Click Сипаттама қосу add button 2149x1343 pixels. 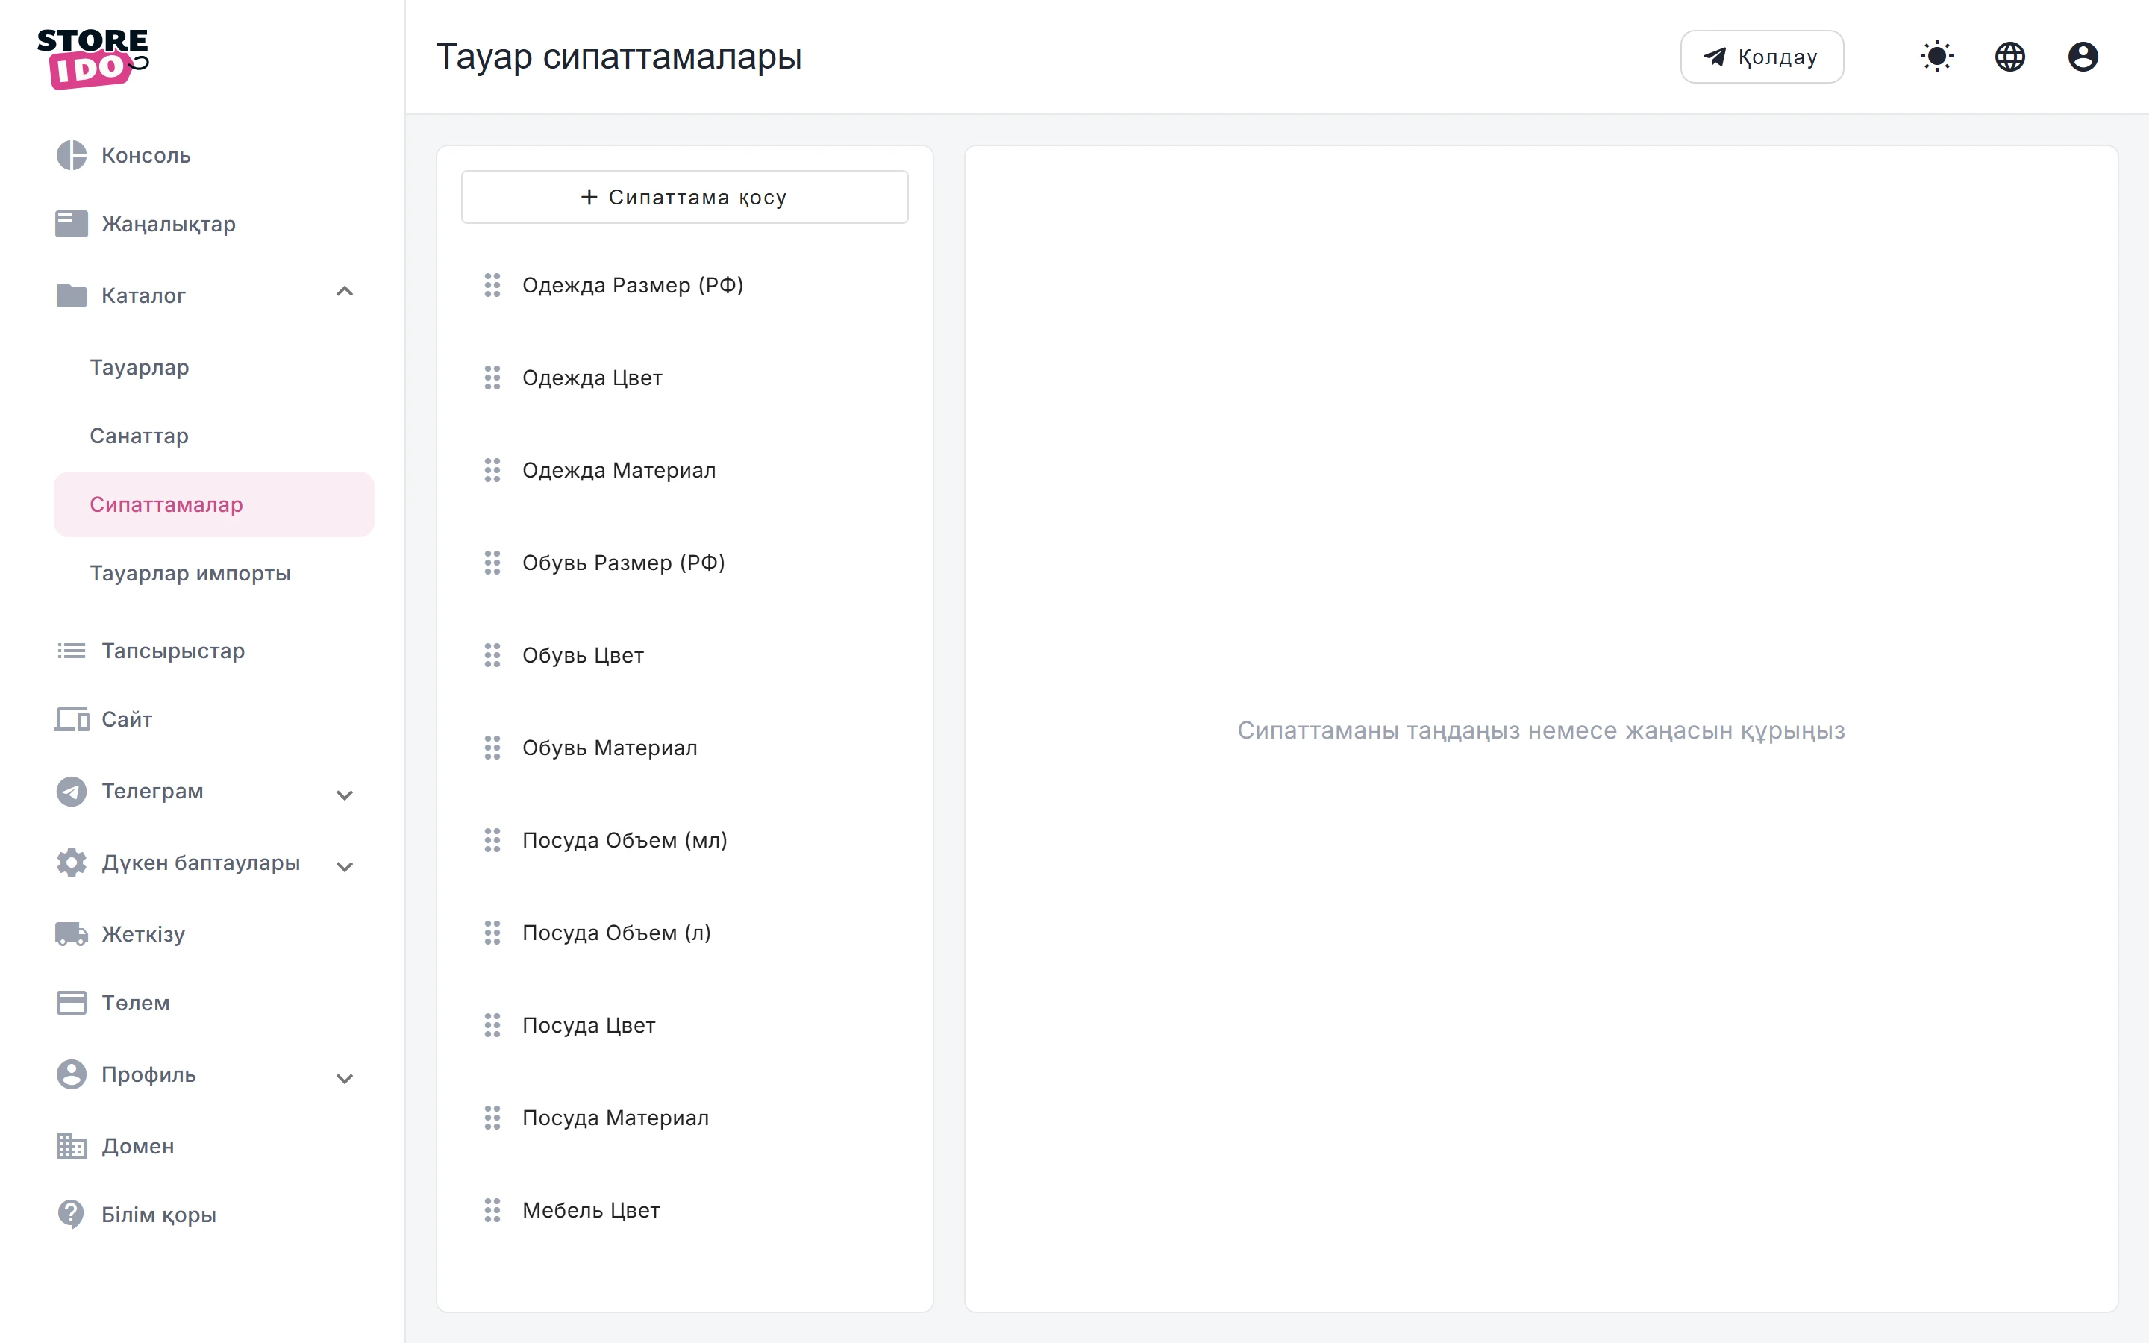tap(685, 197)
